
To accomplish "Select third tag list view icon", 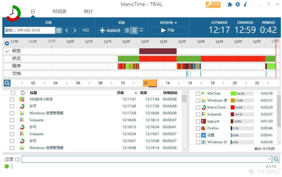I will (x=141, y=30).
